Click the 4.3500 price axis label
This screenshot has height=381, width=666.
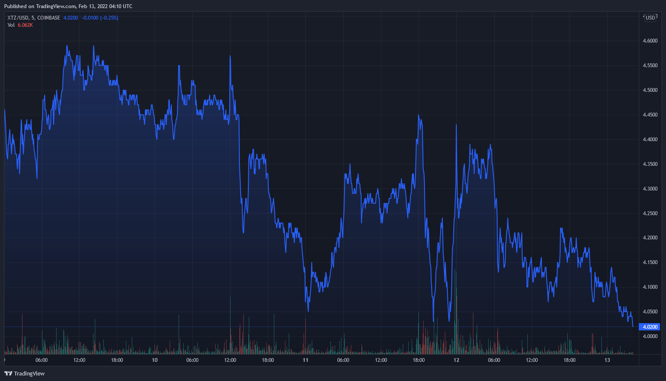click(x=650, y=164)
